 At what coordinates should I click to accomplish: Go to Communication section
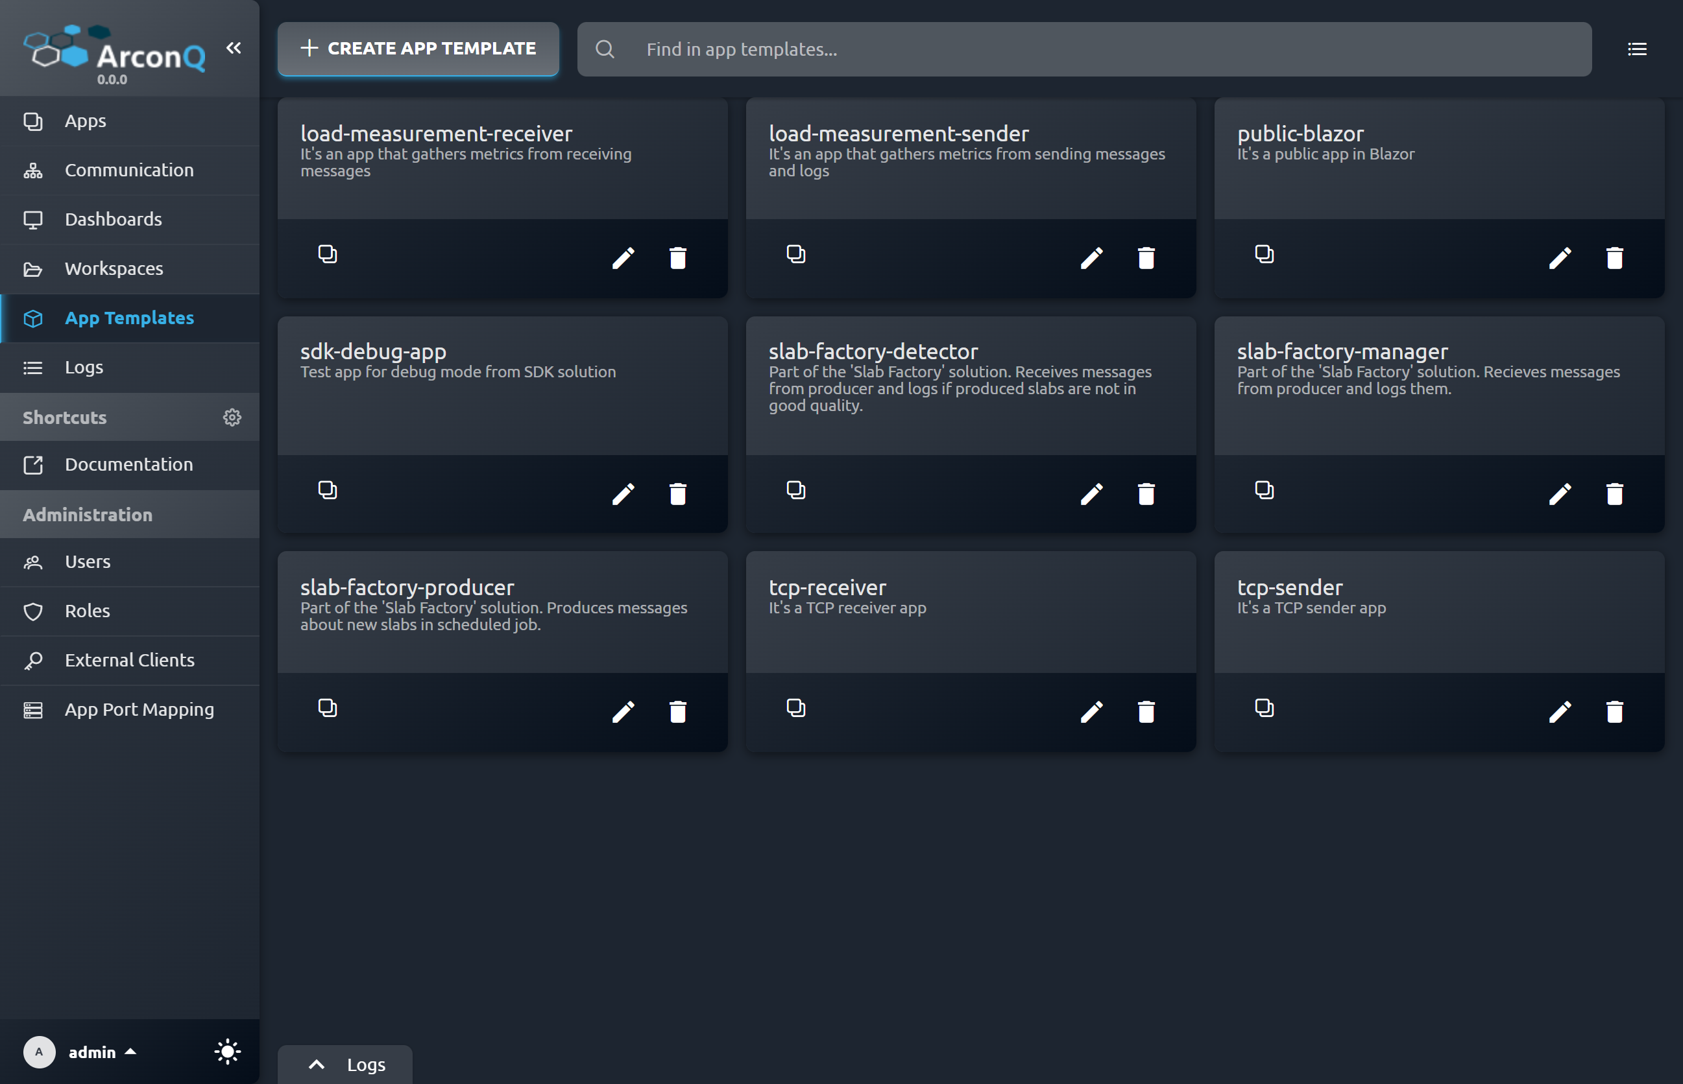pos(129,171)
